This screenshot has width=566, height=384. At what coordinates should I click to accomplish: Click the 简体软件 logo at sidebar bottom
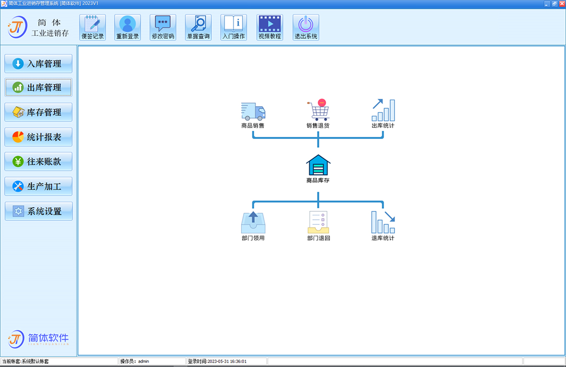tap(38, 339)
